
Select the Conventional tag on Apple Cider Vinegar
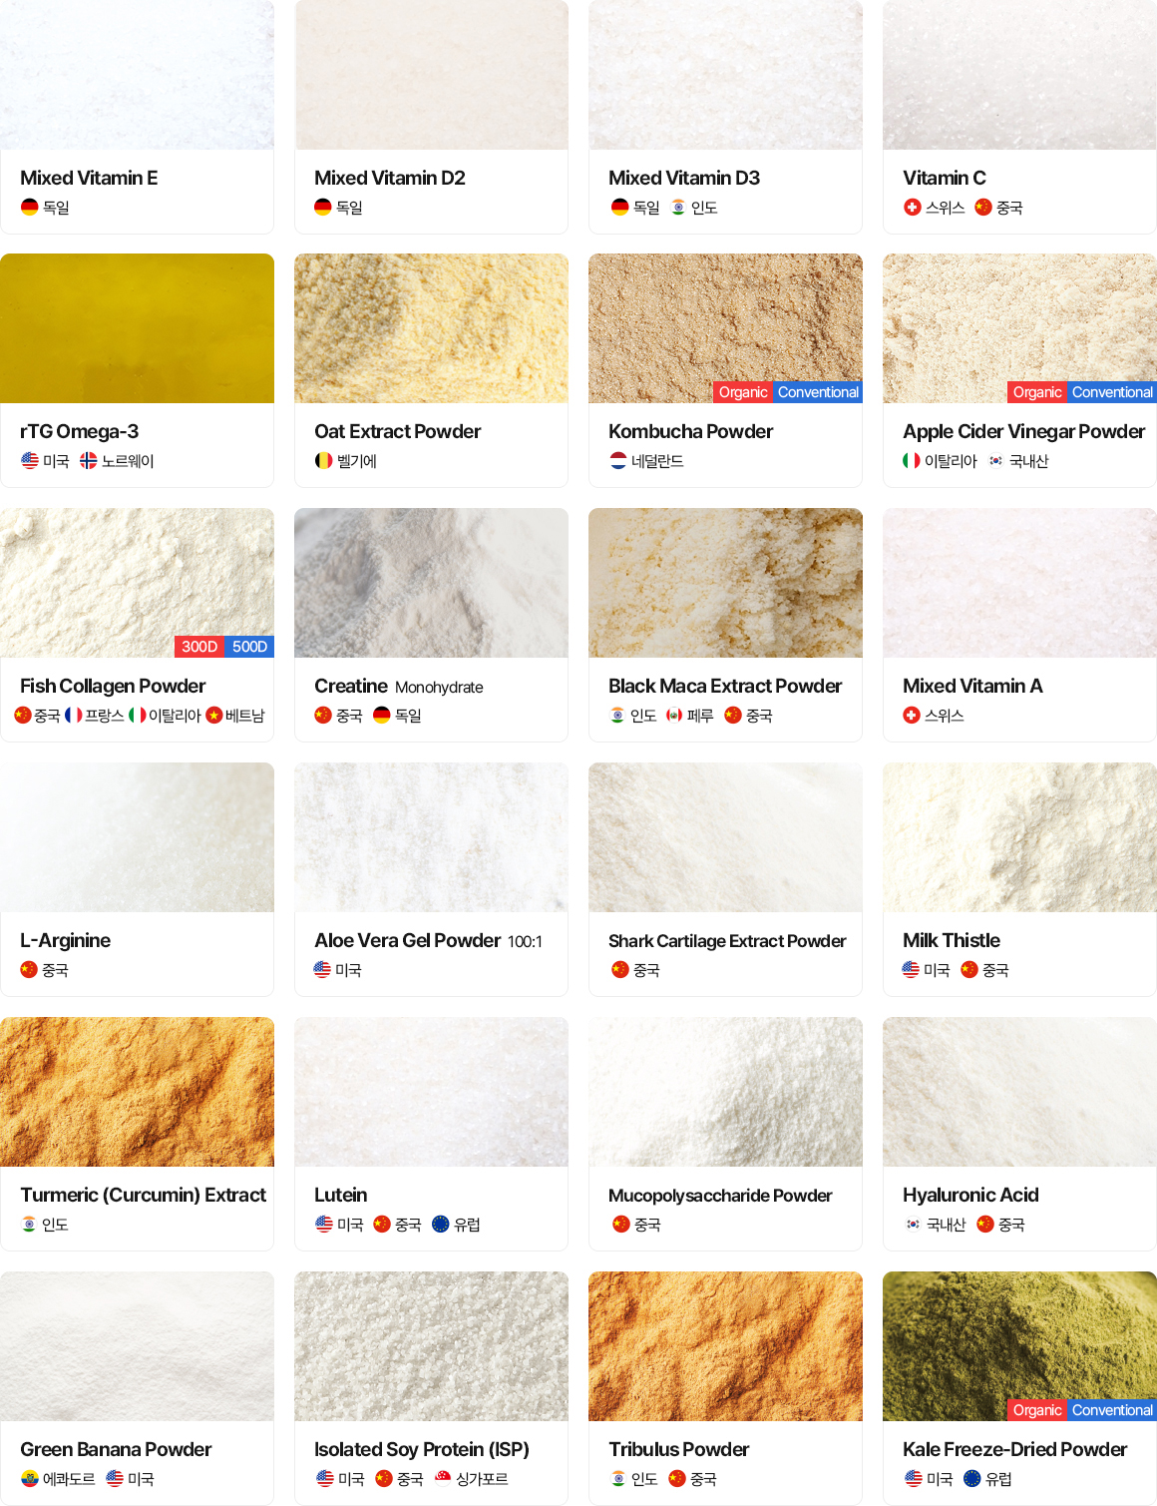pyautogui.click(x=1112, y=392)
